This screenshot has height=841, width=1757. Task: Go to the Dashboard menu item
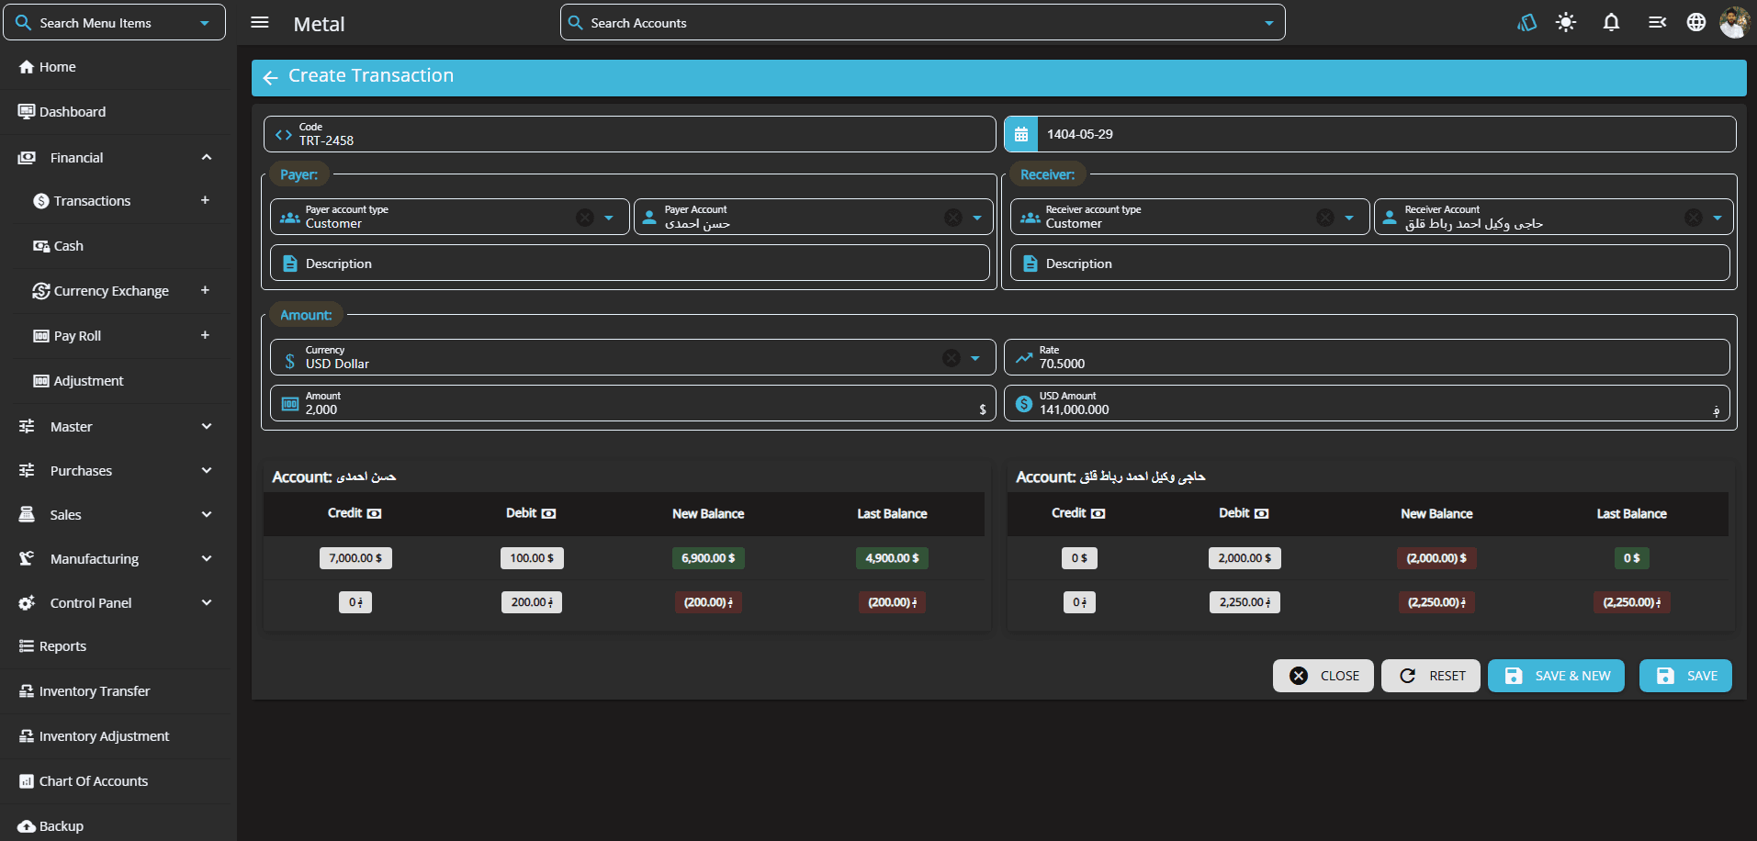72,111
